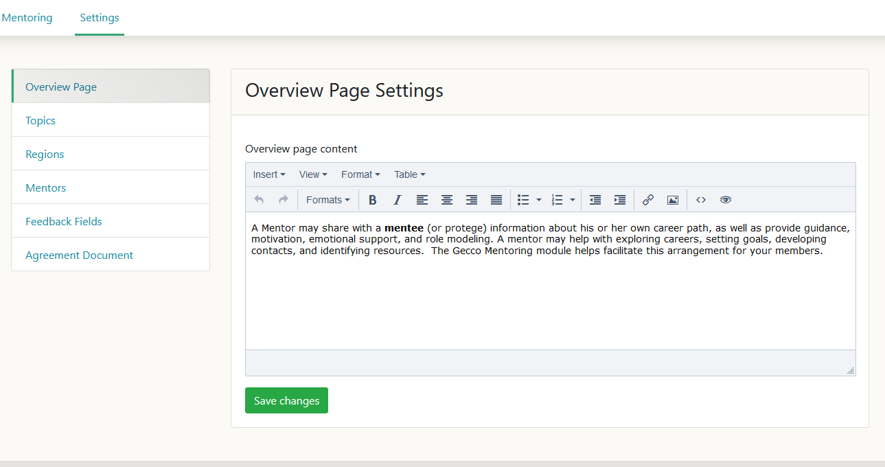
Task: Insert an image into the content
Action: click(x=673, y=200)
